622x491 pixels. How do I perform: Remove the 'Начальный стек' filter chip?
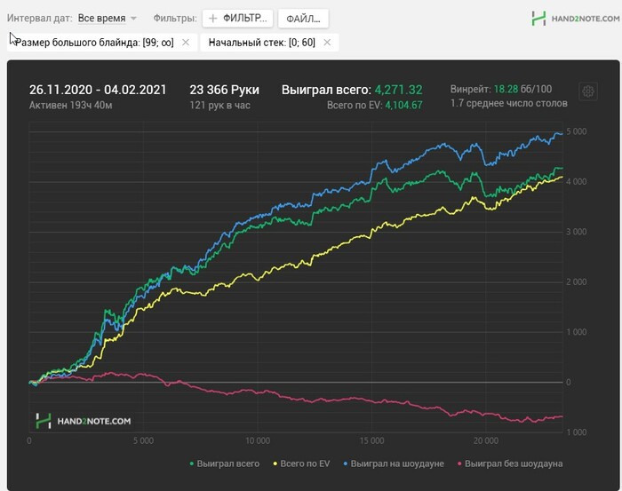tap(327, 43)
